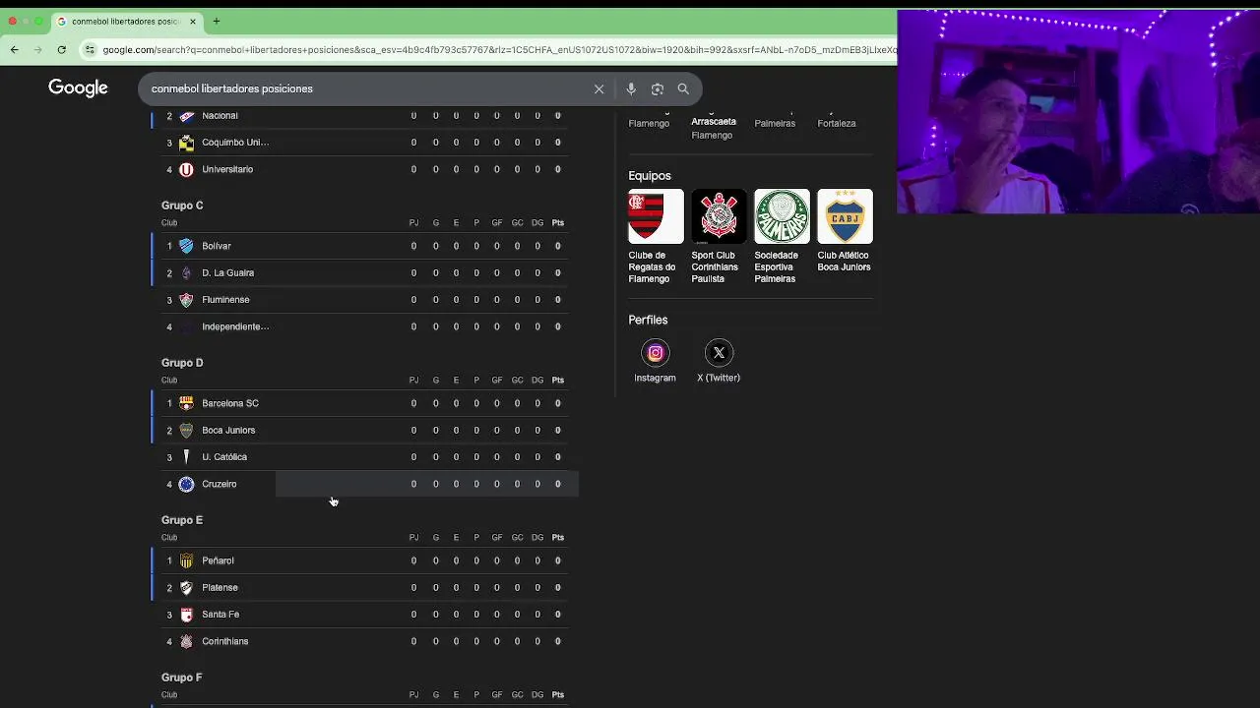Open Fluminense team name
The width and height of the screenshot is (1260, 708).
225,300
